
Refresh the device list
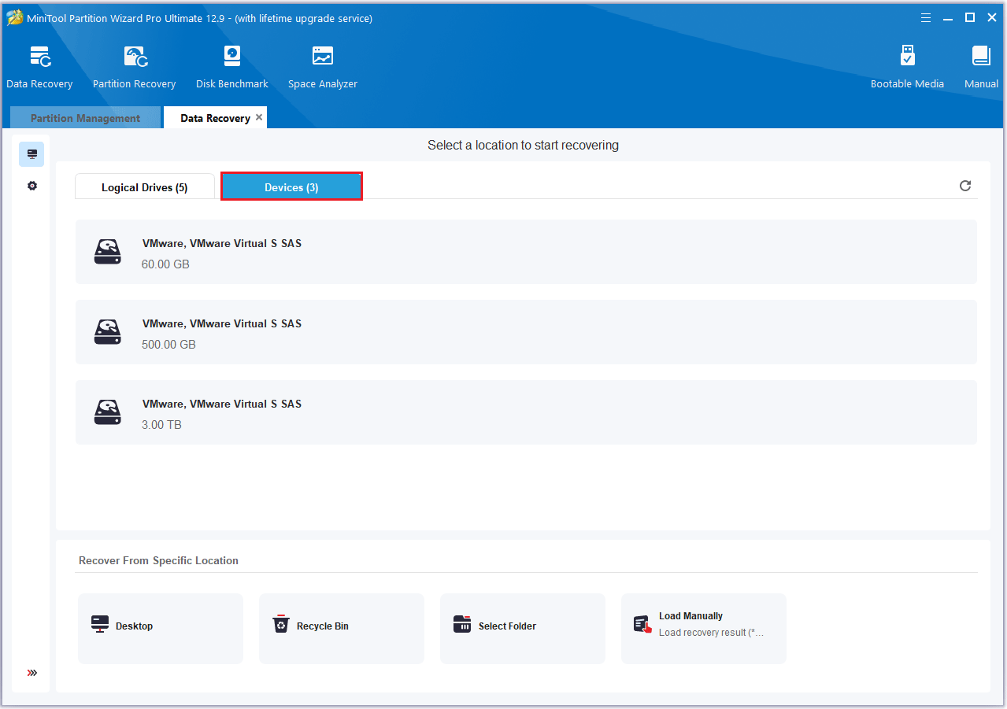pyautogui.click(x=965, y=186)
